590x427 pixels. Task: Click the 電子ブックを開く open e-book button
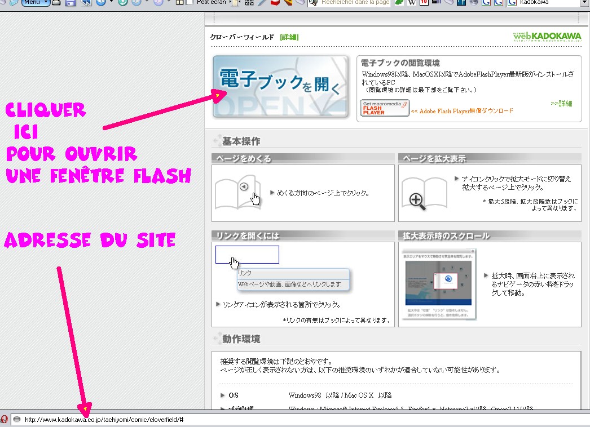[281, 87]
